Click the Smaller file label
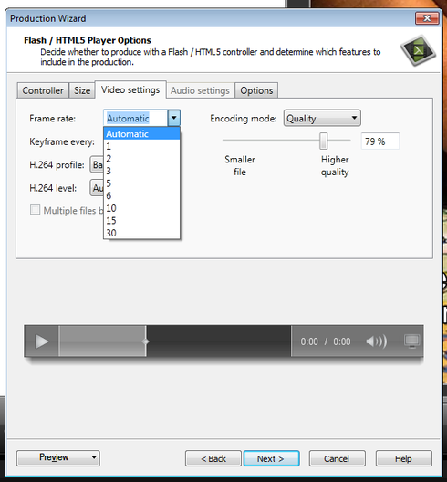The height and width of the screenshot is (482, 447). point(240,166)
